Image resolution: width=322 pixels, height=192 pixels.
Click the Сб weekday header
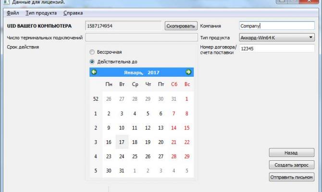click(x=174, y=84)
